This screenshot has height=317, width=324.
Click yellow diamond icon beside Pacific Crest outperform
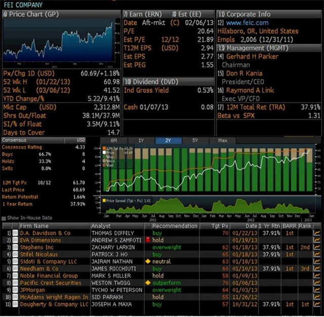[148, 283]
